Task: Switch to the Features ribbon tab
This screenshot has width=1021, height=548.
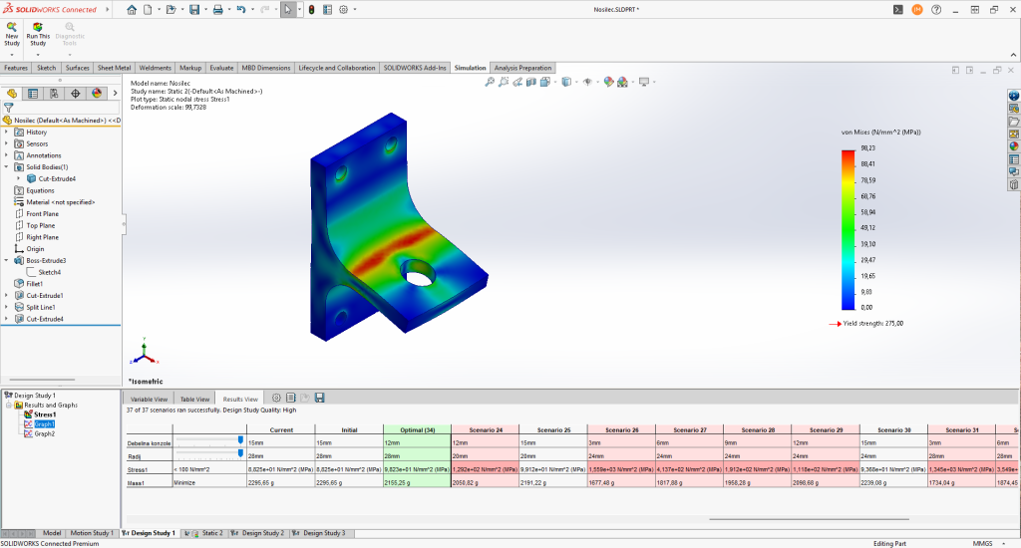Action: (16, 68)
